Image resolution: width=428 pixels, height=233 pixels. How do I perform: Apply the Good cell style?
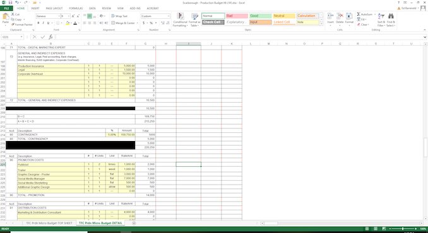point(261,16)
